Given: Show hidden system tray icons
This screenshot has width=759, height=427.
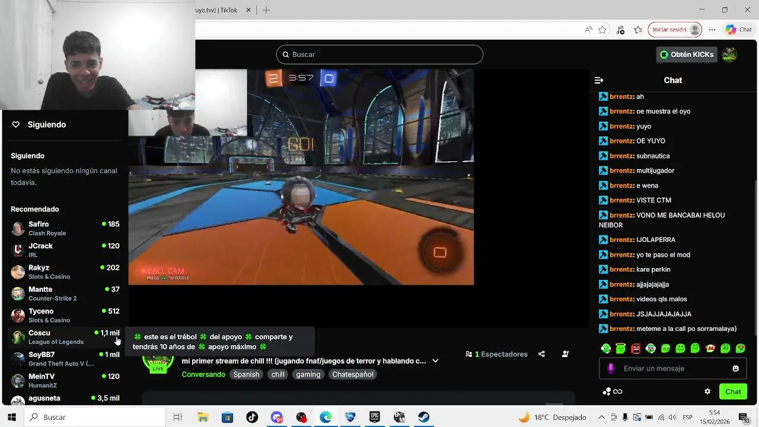Looking at the screenshot, I should point(601,417).
